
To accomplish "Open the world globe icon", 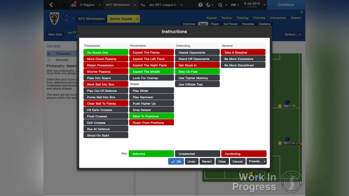I will (208, 5).
